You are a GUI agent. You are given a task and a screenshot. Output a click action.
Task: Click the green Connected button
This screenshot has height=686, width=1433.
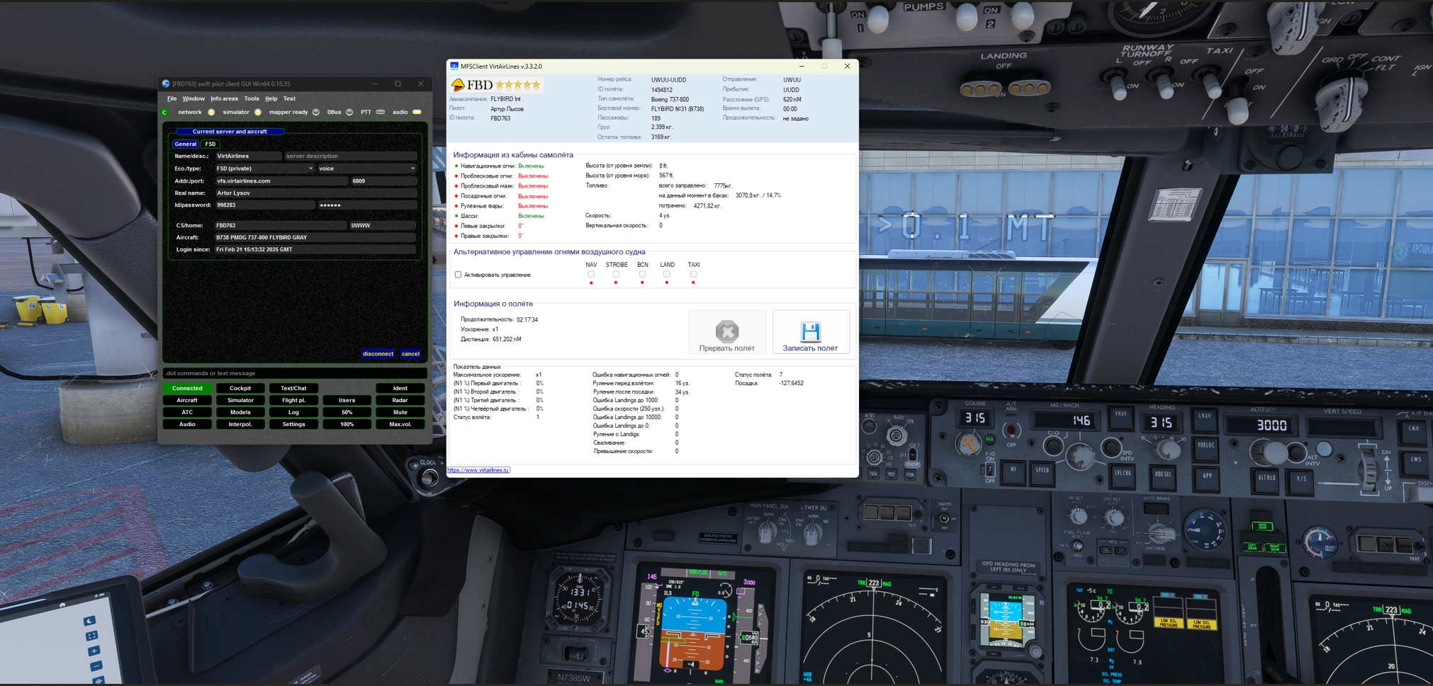click(187, 388)
